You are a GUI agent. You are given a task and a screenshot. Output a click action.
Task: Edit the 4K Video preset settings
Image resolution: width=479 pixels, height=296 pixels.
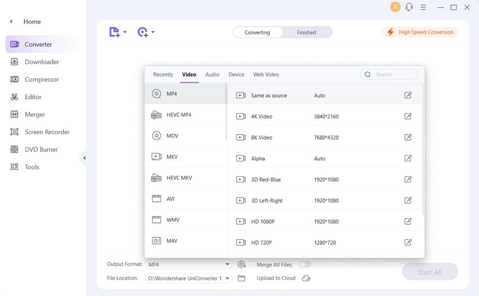pyautogui.click(x=408, y=116)
